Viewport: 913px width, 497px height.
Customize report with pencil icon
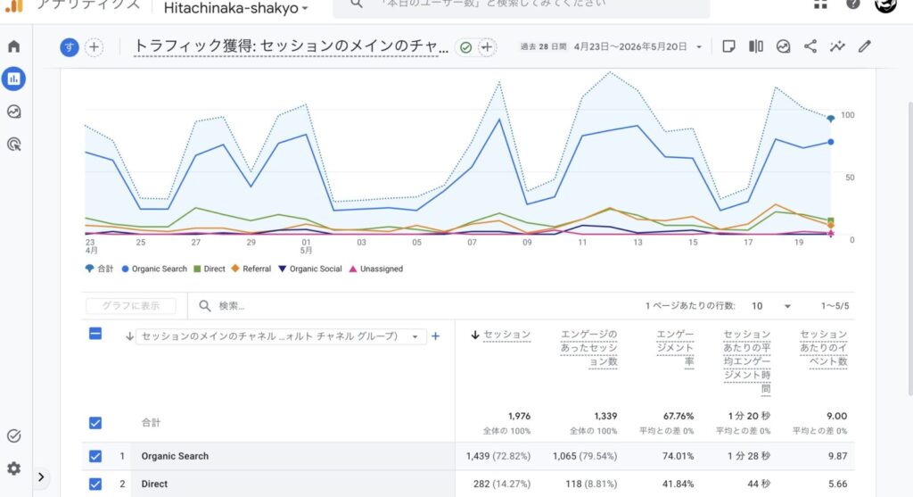tap(864, 46)
